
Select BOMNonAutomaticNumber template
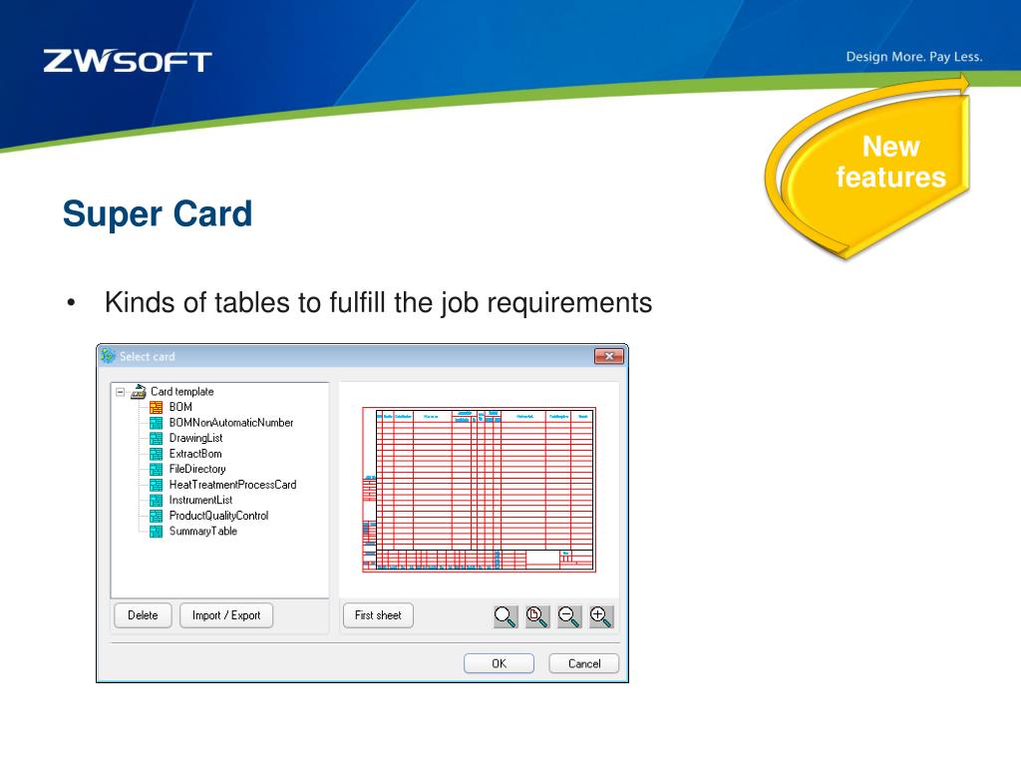(x=231, y=423)
